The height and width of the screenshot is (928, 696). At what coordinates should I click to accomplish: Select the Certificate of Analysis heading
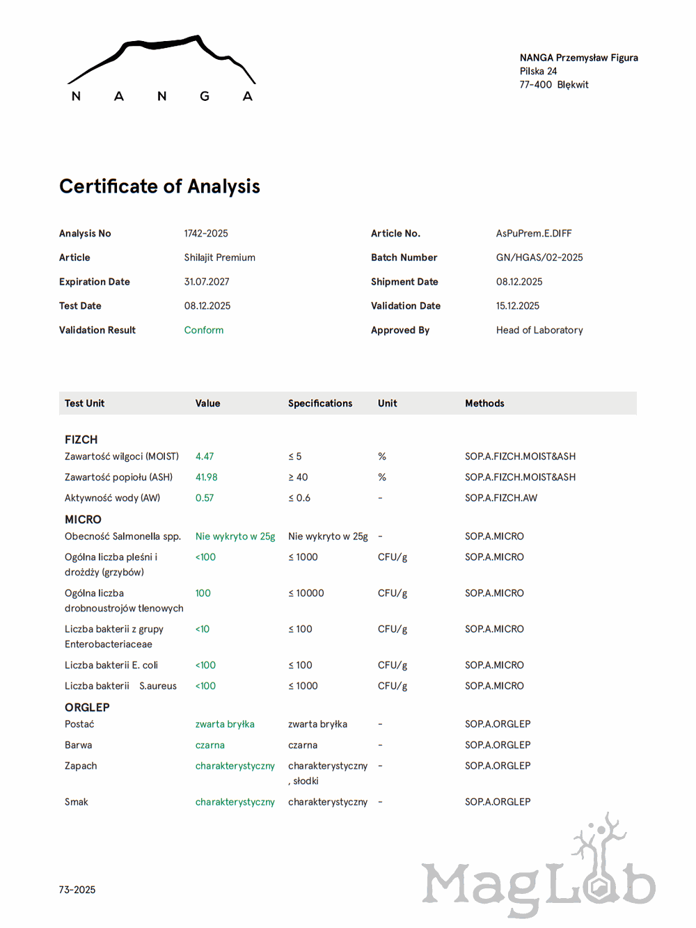click(159, 186)
